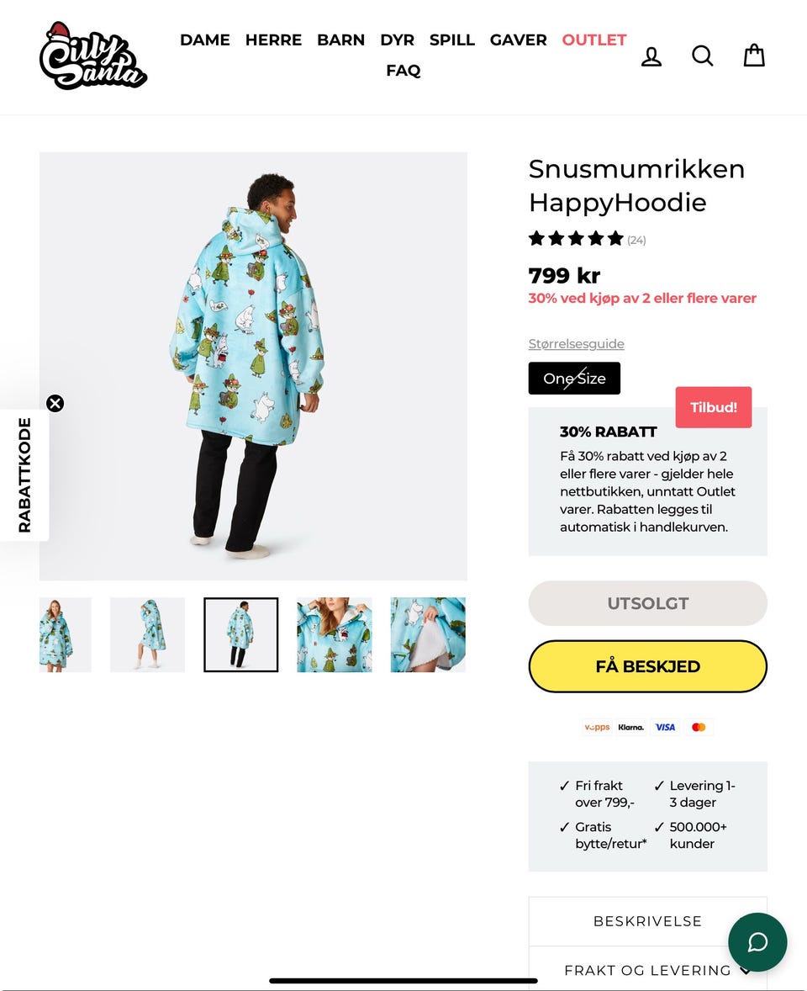This screenshot has height=991, width=807.
Task: Open the chat bubble widget
Action: [757, 941]
